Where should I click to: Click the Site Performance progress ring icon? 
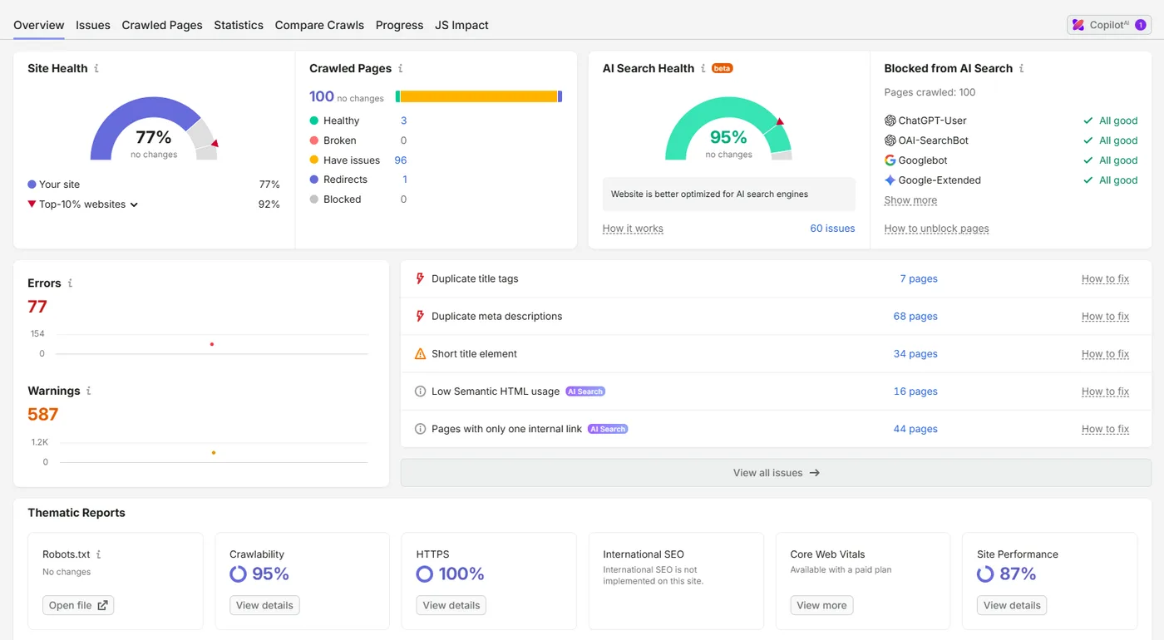pyautogui.click(x=985, y=574)
